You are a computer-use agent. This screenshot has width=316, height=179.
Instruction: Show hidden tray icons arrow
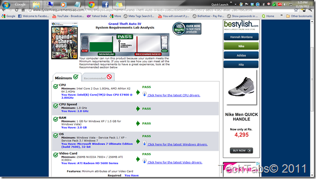pos(236,4)
